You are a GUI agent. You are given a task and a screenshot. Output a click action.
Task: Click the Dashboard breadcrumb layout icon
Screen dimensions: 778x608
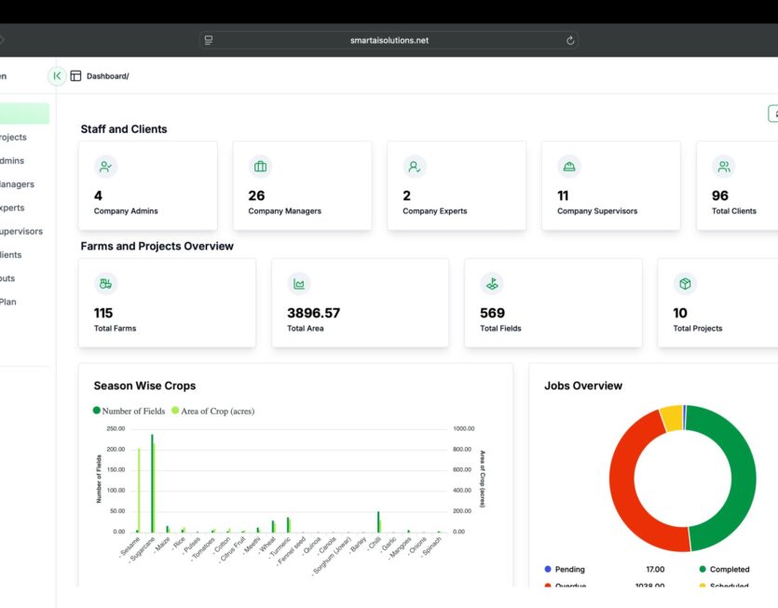tap(75, 76)
